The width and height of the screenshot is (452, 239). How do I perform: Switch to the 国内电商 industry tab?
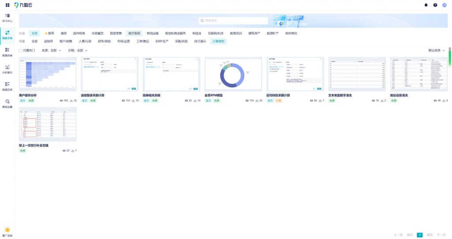[79, 33]
